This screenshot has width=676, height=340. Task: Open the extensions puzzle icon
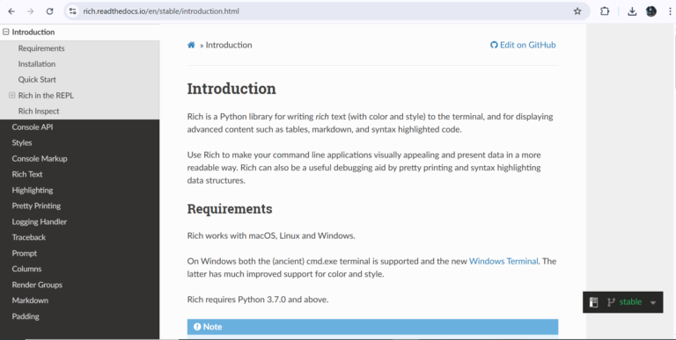pos(605,11)
